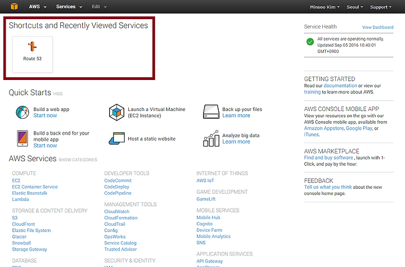Screen dimensions: 405x267
Task: Click Start now under mobile app back end
Action: (45, 145)
